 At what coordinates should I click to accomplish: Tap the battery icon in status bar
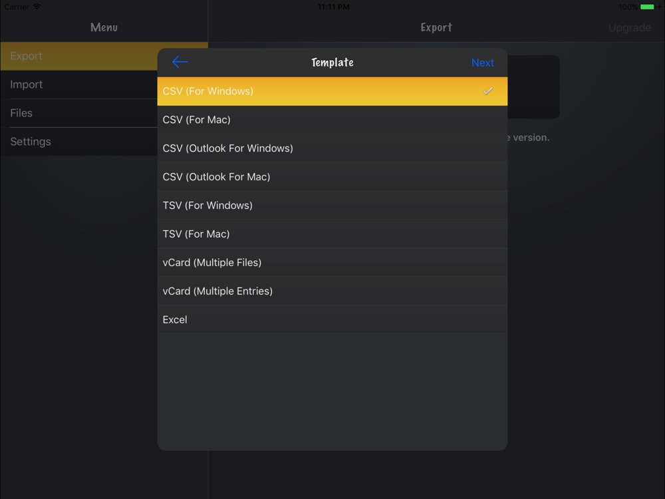point(647,7)
